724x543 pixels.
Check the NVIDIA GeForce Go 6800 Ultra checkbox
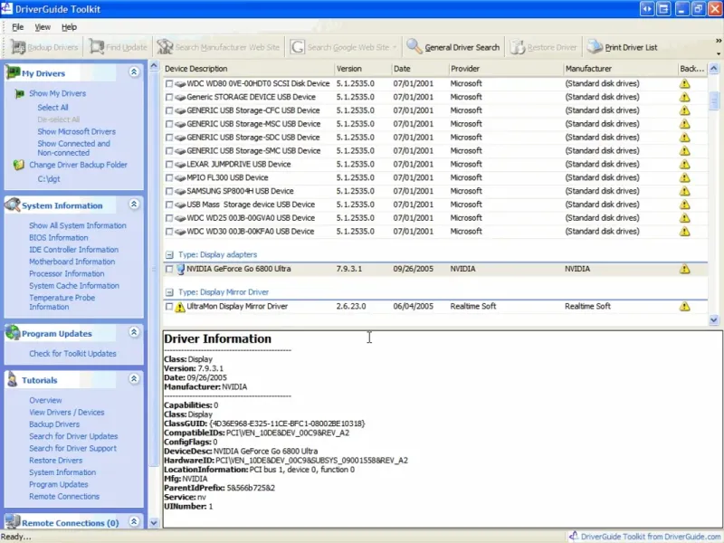169,269
